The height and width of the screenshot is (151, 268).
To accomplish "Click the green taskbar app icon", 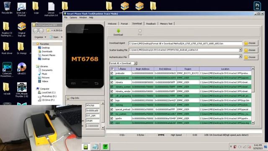I will point(105,146).
